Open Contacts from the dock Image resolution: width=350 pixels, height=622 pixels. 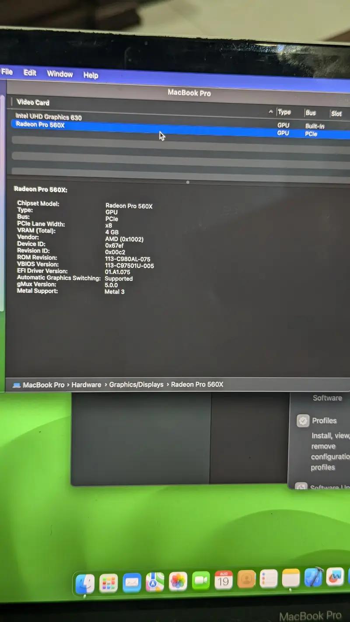(246, 580)
